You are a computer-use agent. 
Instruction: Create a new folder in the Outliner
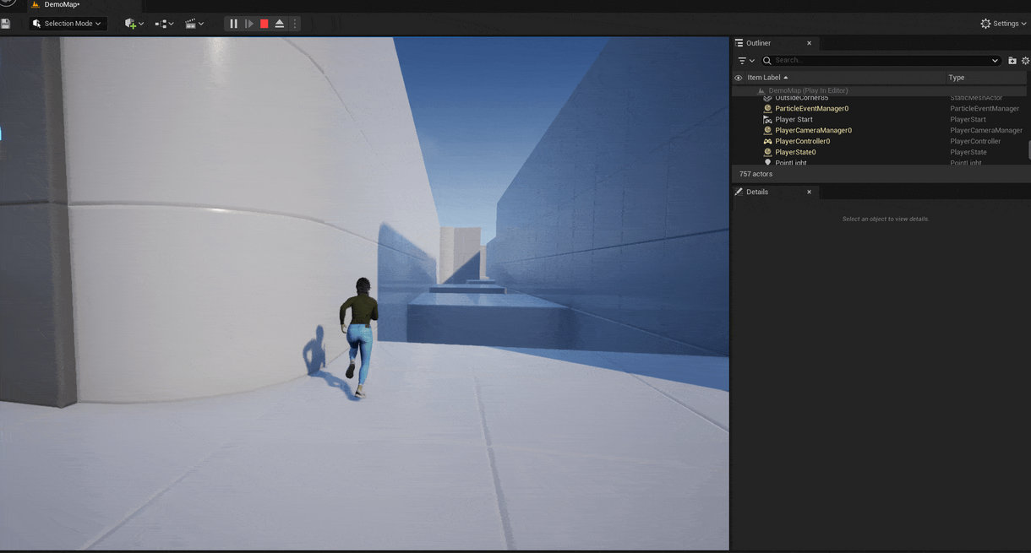point(1012,61)
